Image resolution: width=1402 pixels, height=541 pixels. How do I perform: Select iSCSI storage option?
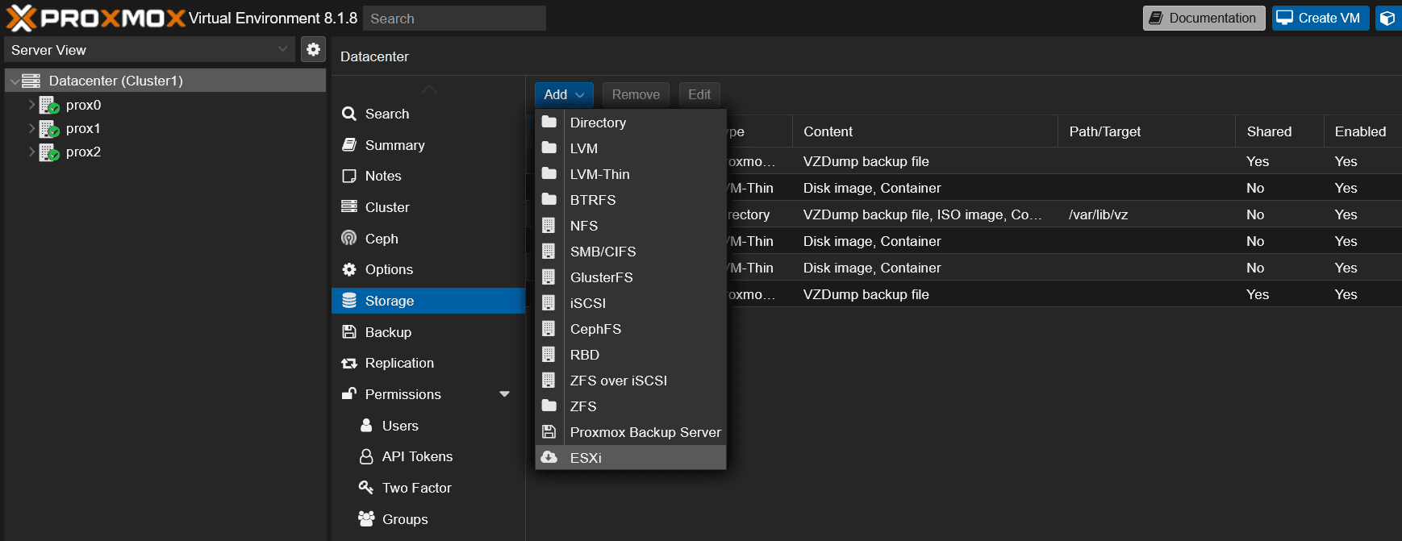pos(631,303)
